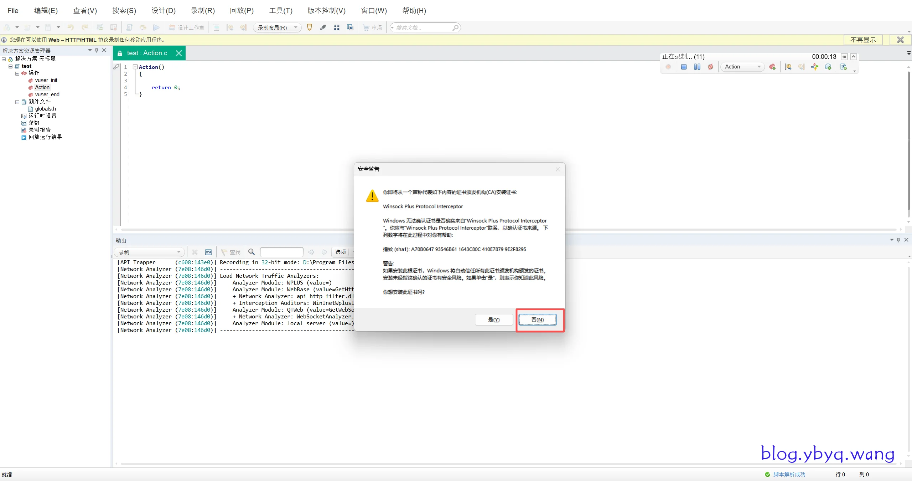Click 不再显示 on the yellow info bar
Image resolution: width=912 pixels, height=481 pixels.
[863, 40]
